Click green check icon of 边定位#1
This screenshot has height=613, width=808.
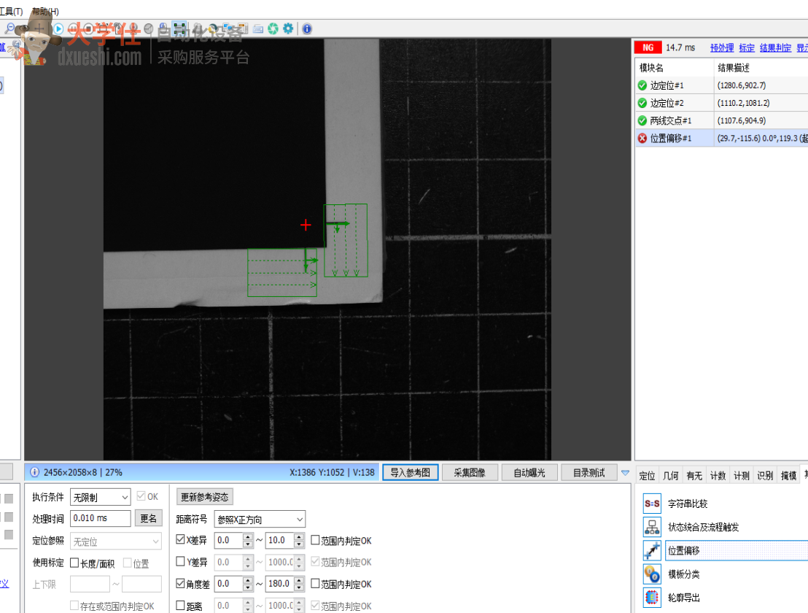tap(642, 85)
